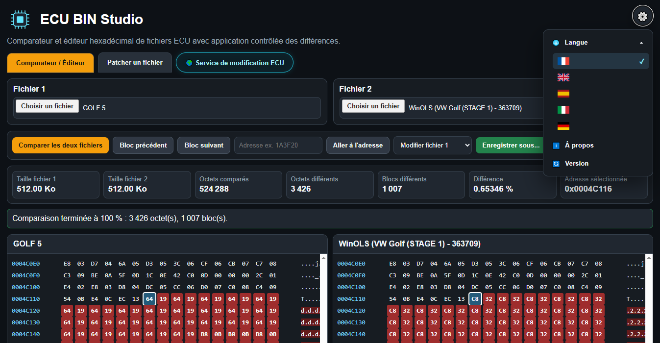Select the German flag language
This screenshot has height=343, width=660.
point(601,126)
